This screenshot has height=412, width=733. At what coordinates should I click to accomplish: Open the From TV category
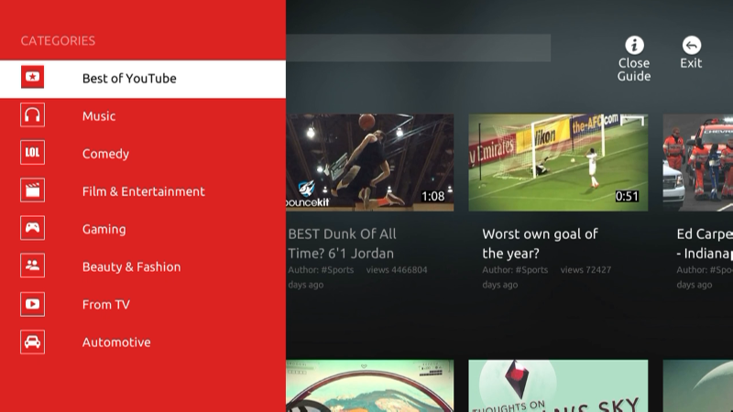[x=143, y=305]
